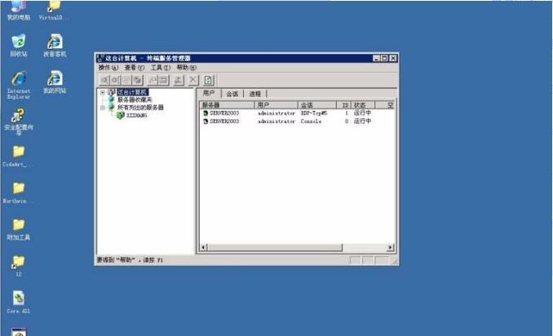
Task: Click the Log Off toolbar icon
Action: tap(179, 81)
